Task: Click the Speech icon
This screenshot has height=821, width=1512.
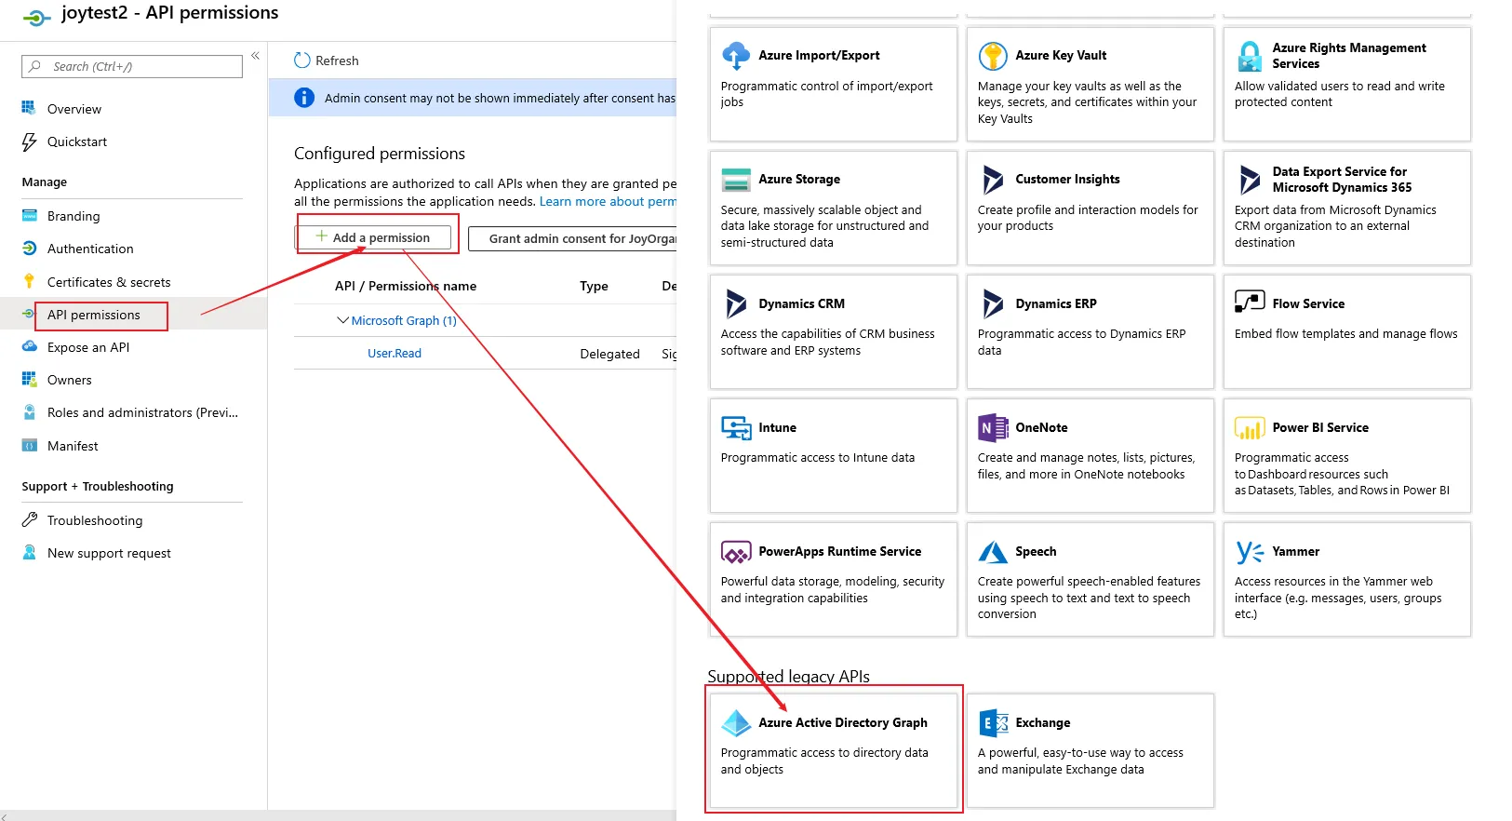Action: [x=993, y=552]
